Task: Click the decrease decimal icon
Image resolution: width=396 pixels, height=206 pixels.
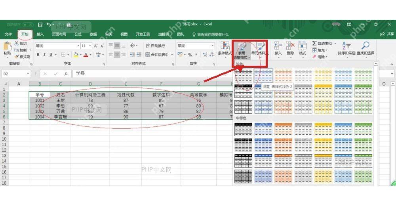Action: click(x=211, y=54)
